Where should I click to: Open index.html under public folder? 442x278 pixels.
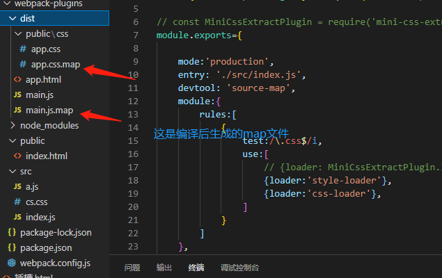coord(47,156)
